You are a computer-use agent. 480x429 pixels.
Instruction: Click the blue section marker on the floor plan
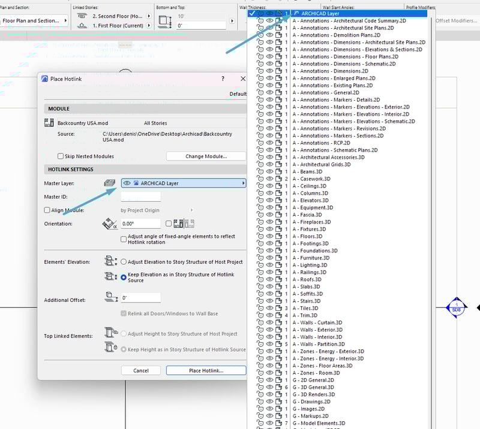(x=457, y=307)
